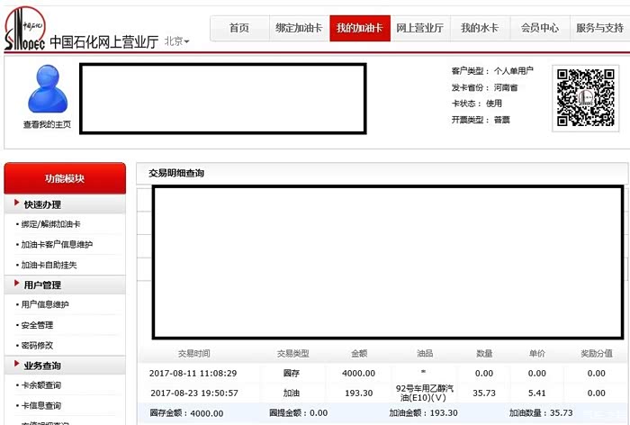
Task: Switch to 网上营业厅 tab
Action: coord(419,29)
